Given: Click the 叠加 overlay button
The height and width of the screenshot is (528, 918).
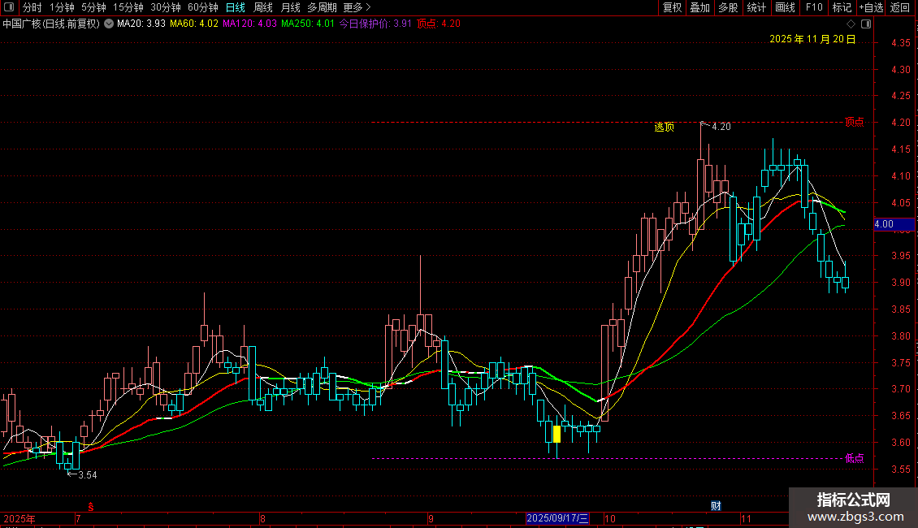Looking at the screenshot, I should 699,7.
